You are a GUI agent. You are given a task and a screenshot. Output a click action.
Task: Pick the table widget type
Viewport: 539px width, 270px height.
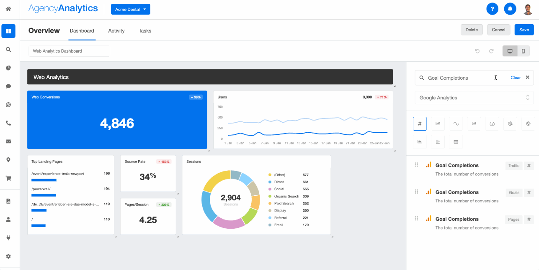coord(456,141)
